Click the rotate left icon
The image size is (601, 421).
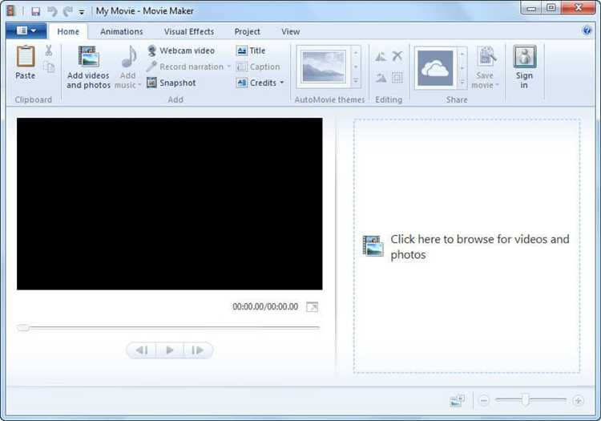point(381,57)
